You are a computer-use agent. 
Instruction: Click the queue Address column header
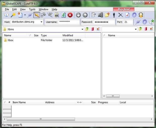[x=60, y=102]
